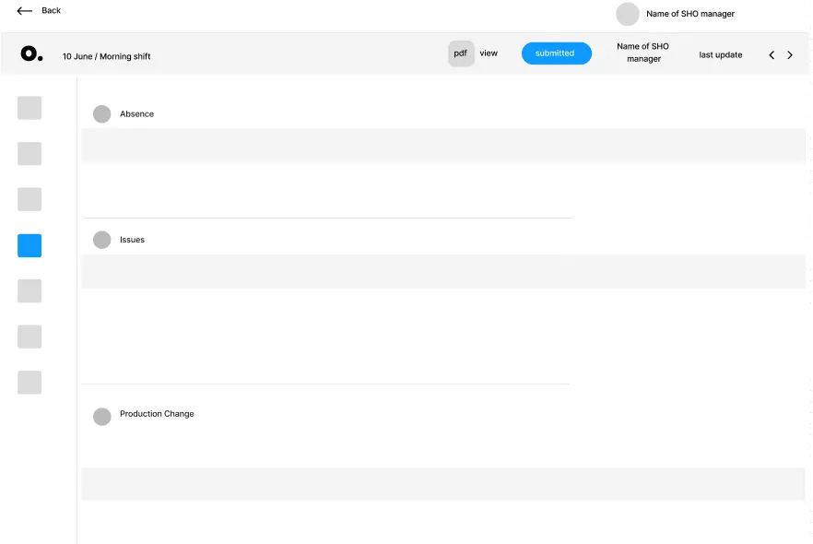
Task: Click the grey field under Absence
Action: 443,146
